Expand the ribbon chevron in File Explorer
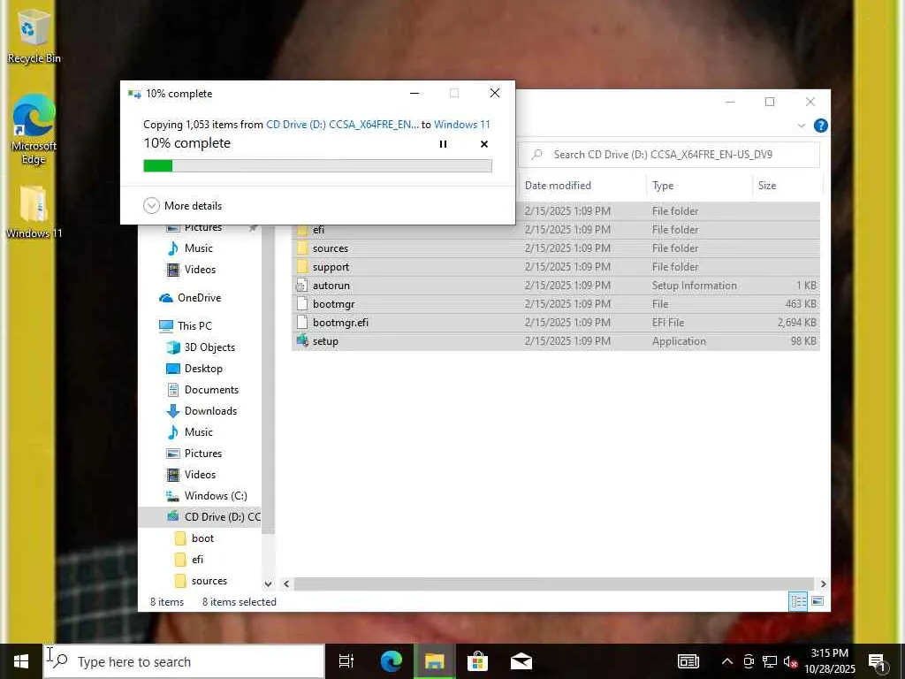 click(801, 126)
